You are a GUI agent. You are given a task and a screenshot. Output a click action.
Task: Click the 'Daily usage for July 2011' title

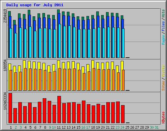pyautogui.click(x=35, y=5)
